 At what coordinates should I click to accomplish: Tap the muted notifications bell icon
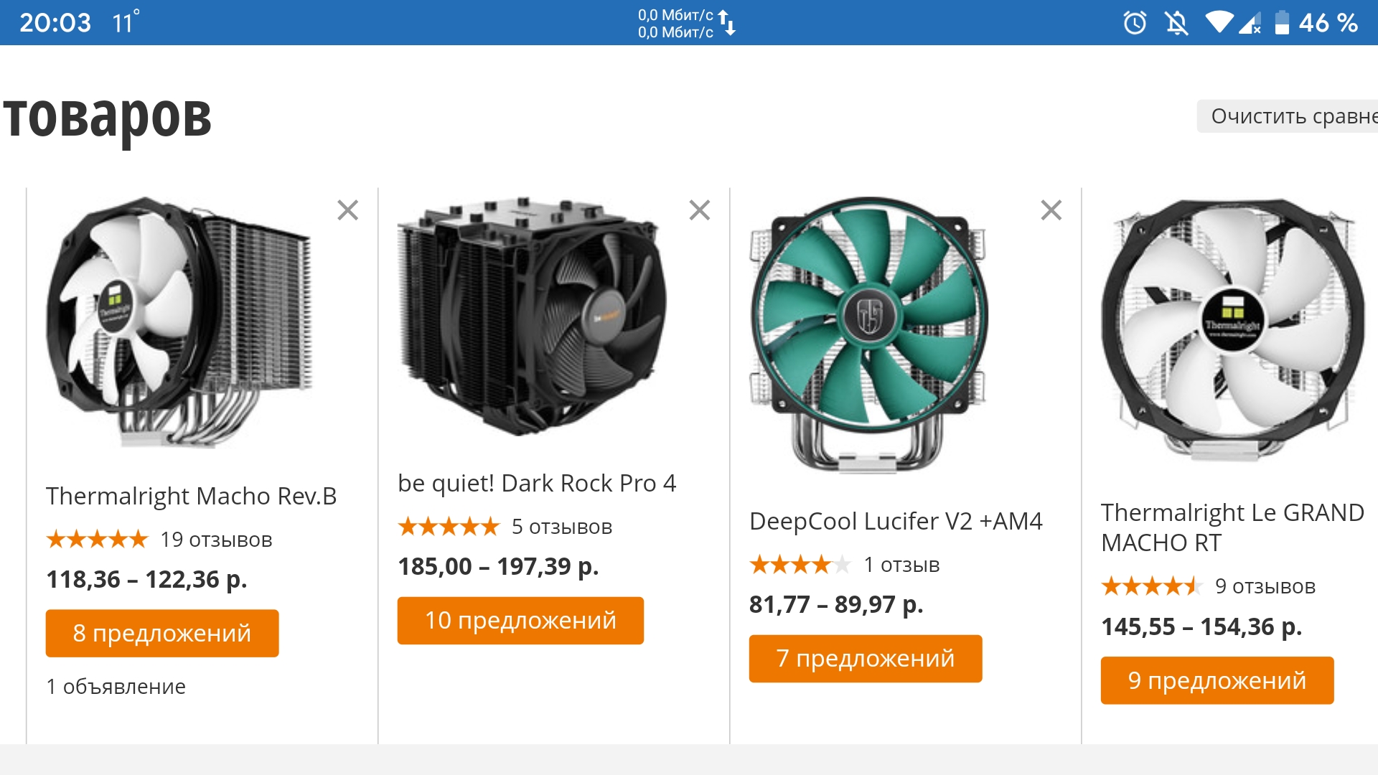1177,23
